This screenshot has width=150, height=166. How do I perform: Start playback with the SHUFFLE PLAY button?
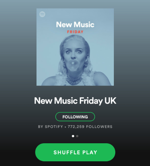(75, 152)
